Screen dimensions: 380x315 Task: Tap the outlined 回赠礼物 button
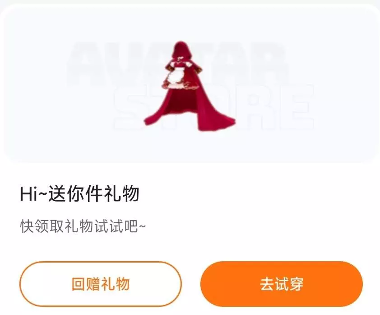click(101, 284)
